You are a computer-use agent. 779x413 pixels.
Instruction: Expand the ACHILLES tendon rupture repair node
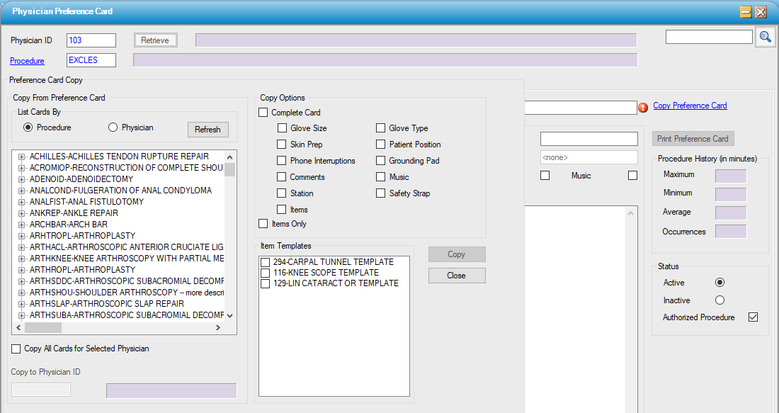pos(22,157)
